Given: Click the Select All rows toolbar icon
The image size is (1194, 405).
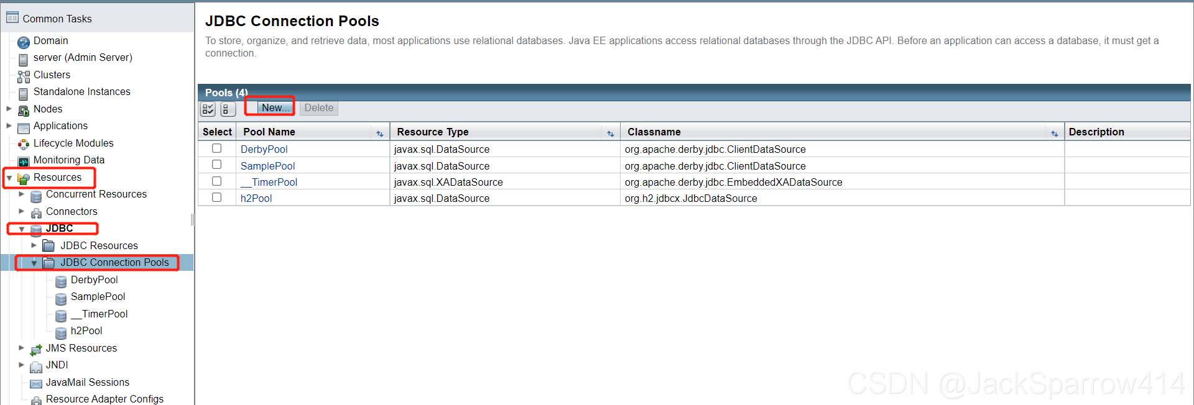Looking at the screenshot, I should [208, 109].
